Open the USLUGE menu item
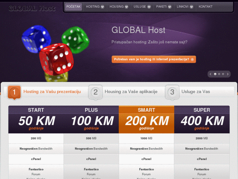The width and height of the screenshot is (238, 179). pos(140,7)
